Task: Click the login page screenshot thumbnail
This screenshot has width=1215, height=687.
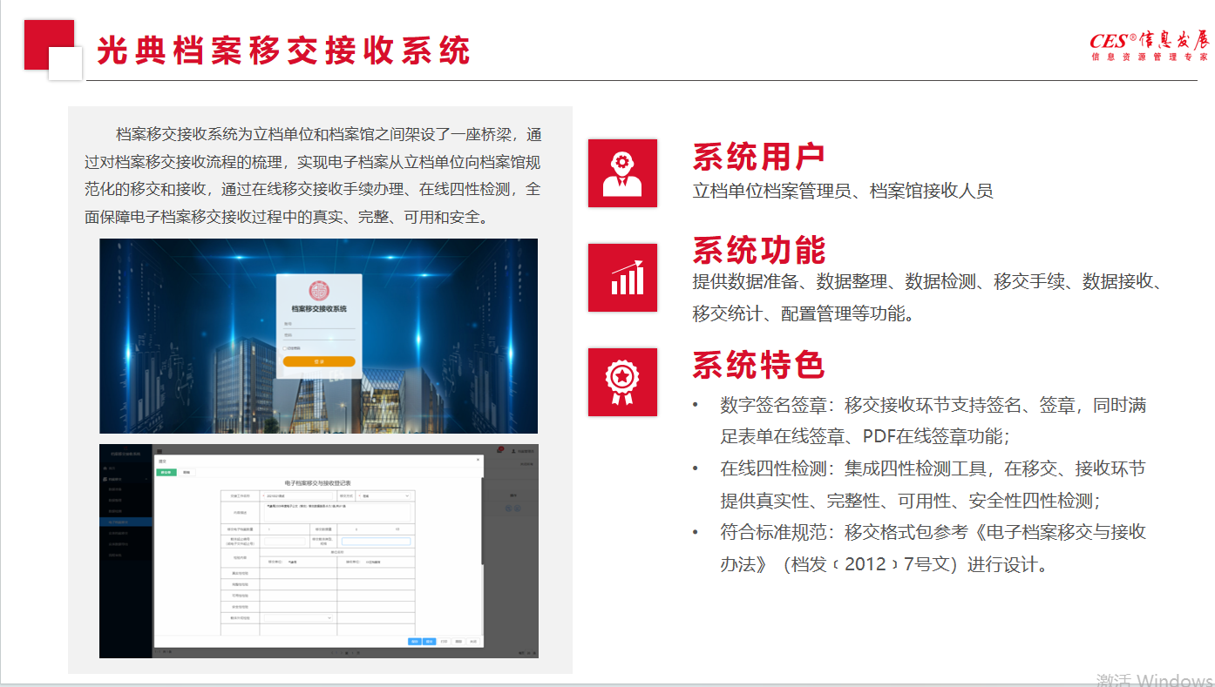Action: (318, 336)
